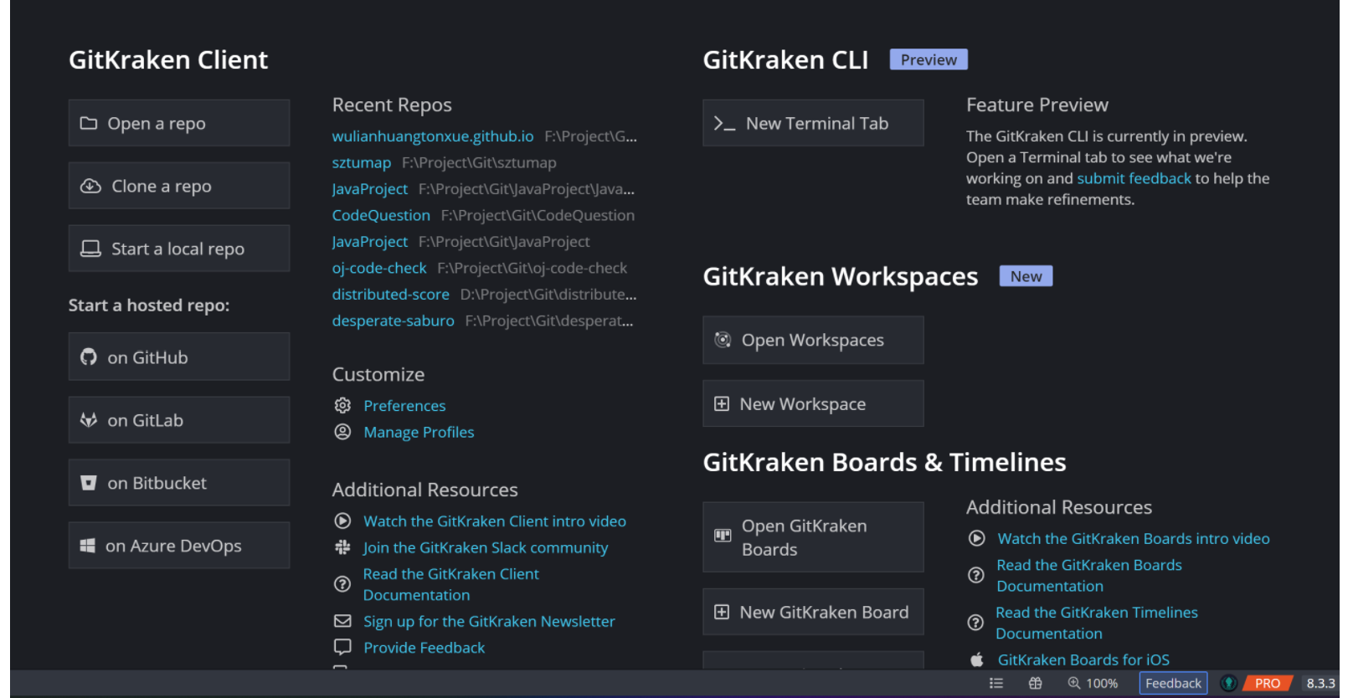Screen dimensions: 1348x698
Task: Click the GitHub logo icon
Action: pos(89,357)
